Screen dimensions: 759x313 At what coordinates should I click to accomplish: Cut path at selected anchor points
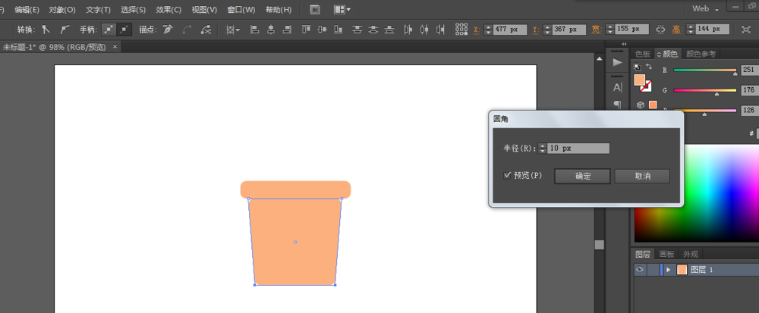coord(206,30)
